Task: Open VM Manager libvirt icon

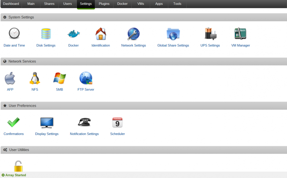Action: (x=240, y=34)
